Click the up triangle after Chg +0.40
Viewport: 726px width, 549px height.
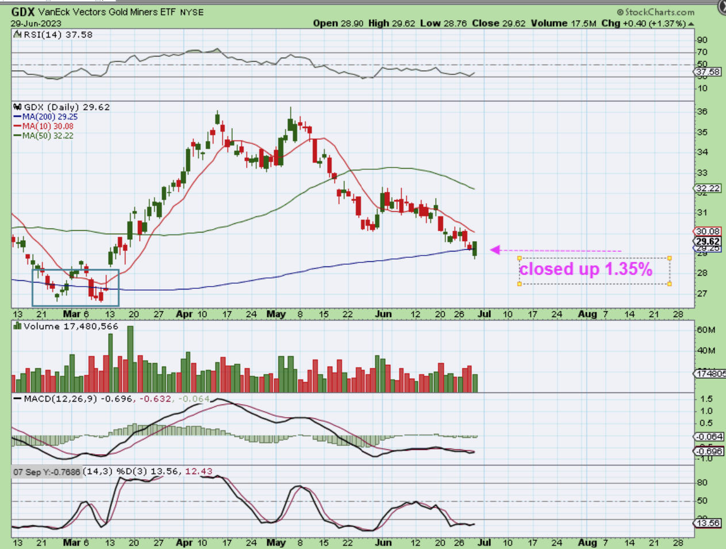(690, 24)
